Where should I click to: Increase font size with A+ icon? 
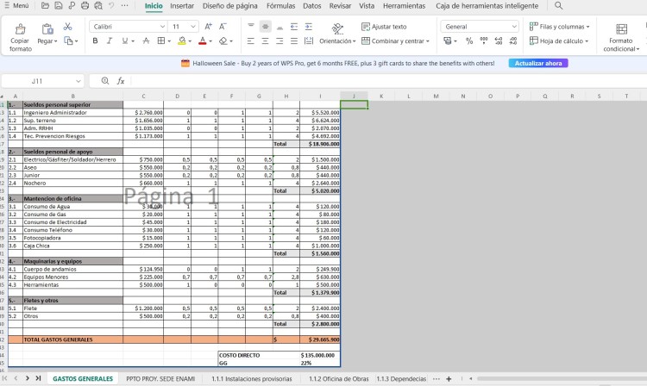pyautogui.click(x=209, y=27)
